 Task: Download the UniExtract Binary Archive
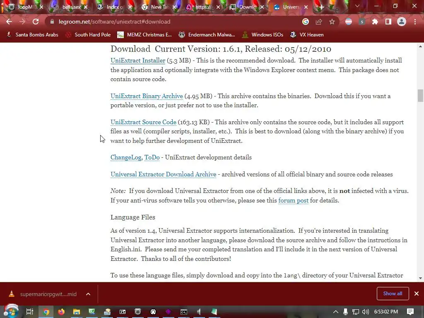coord(147,96)
